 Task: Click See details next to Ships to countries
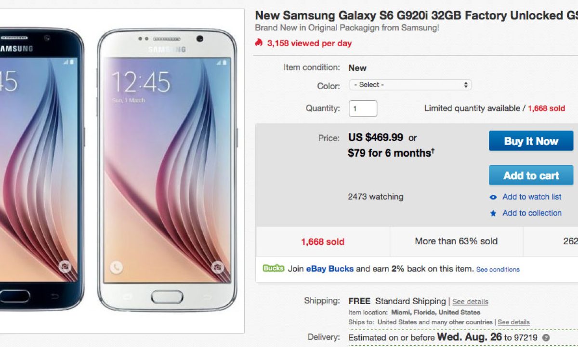tap(513, 322)
